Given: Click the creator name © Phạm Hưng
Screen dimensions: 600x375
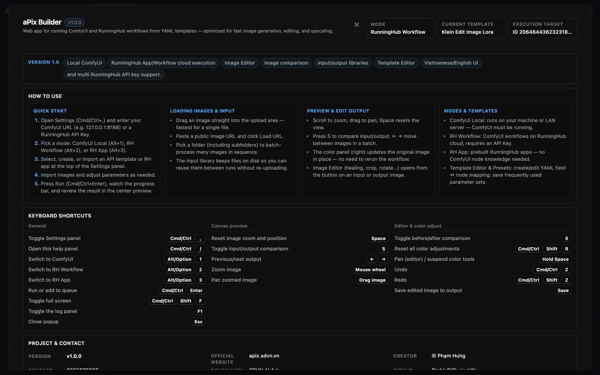Looking at the screenshot, I should pos(448,356).
